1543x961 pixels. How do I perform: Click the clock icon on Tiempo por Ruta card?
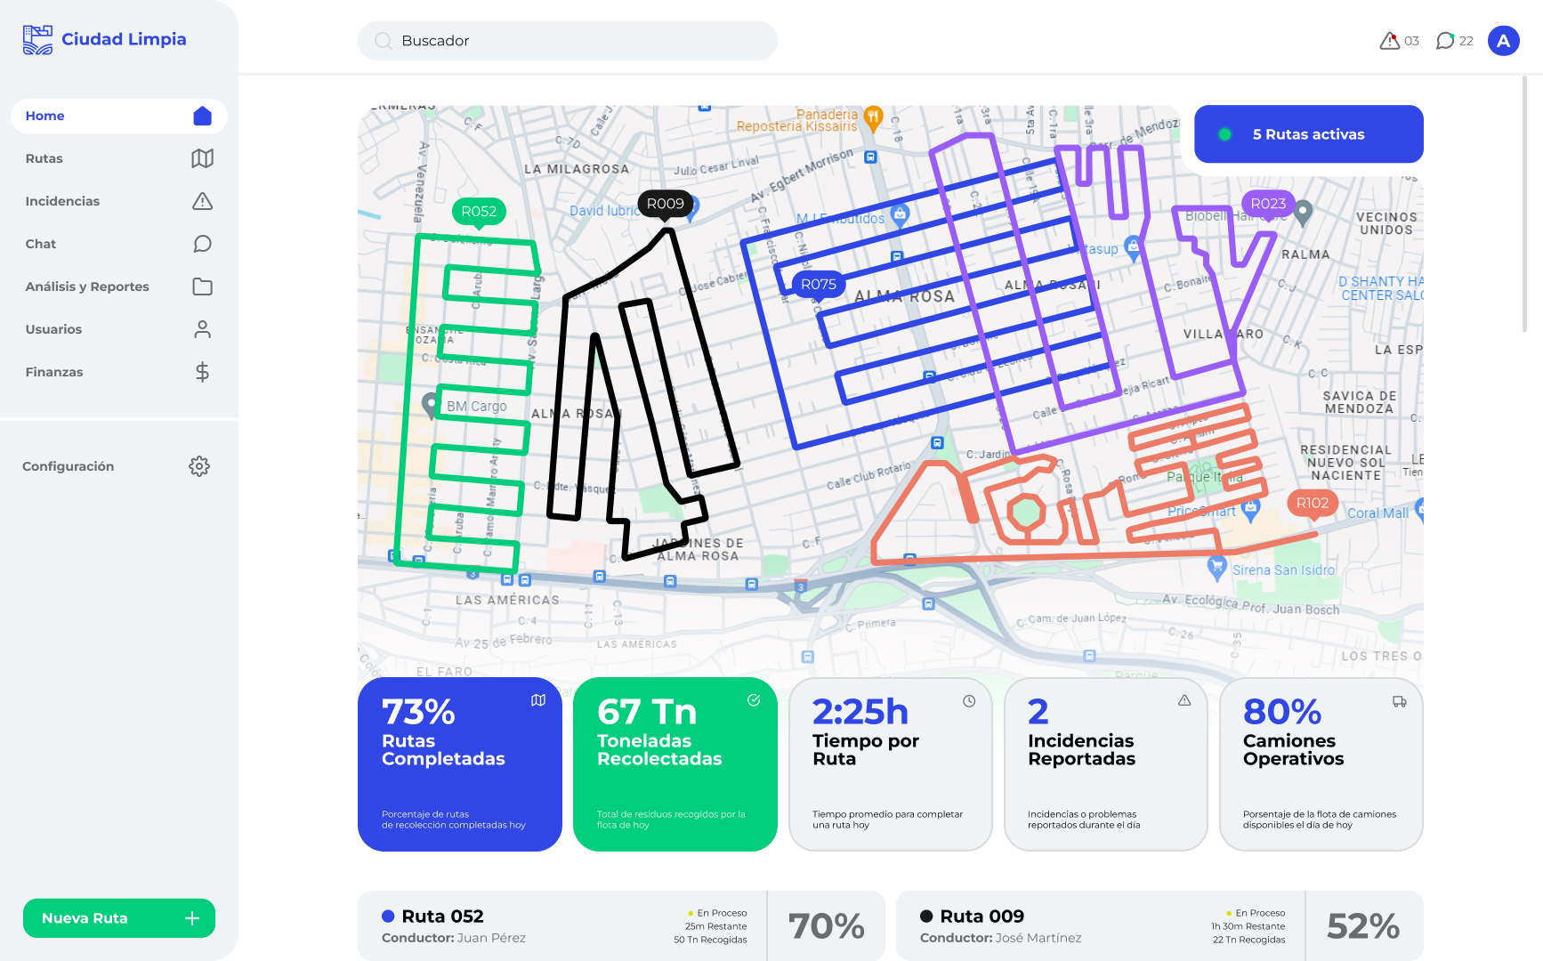[x=969, y=701]
